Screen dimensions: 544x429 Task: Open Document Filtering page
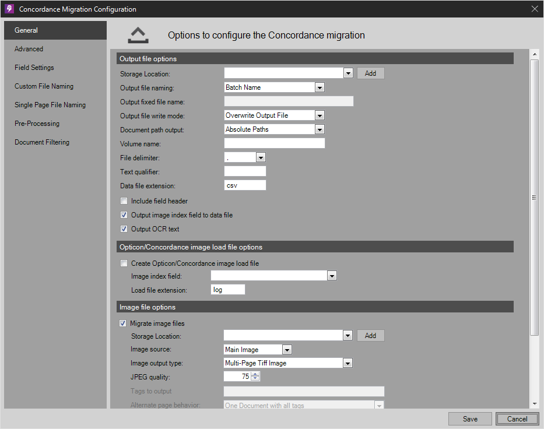coord(55,142)
